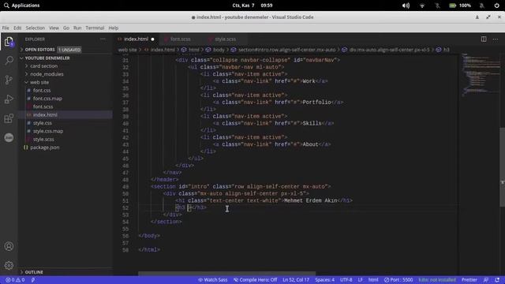This screenshot has width=505, height=284.
Task: Open style.css in the explorer
Action: (42, 123)
